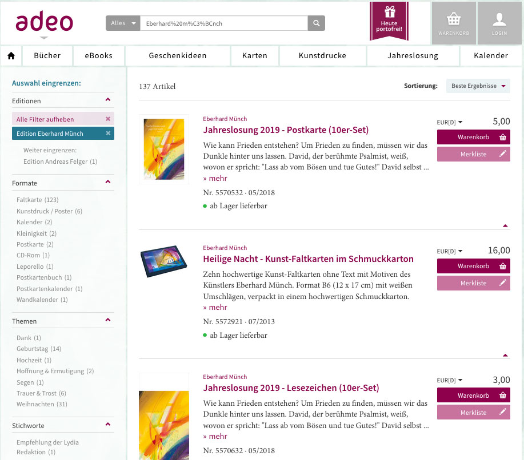This screenshot has height=460, width=524.
Task: Click the Heilige Nacht box thumbnail
Action: click(164, 261)
